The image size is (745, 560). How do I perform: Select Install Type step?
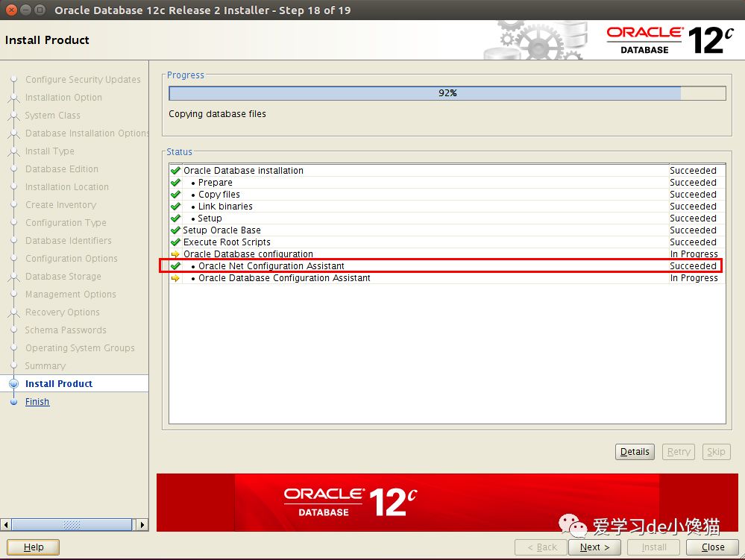pos(49,151)
